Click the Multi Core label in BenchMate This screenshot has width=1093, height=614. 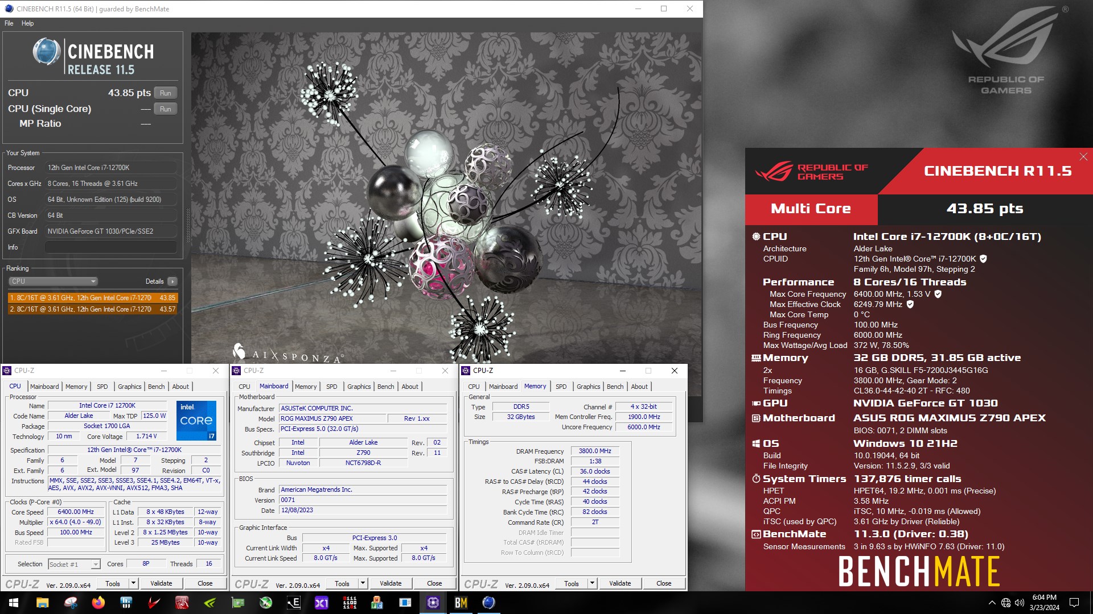811,209
